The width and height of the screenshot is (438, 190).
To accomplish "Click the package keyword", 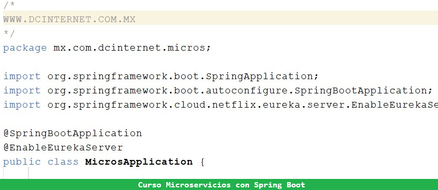I will coord(25,48).
